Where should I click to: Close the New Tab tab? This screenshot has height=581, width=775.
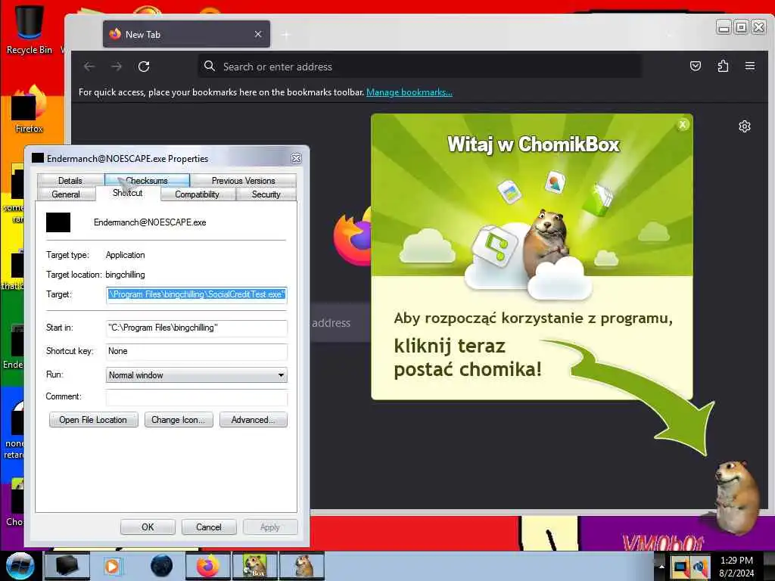pyautogui.click(x=258, y=34)
